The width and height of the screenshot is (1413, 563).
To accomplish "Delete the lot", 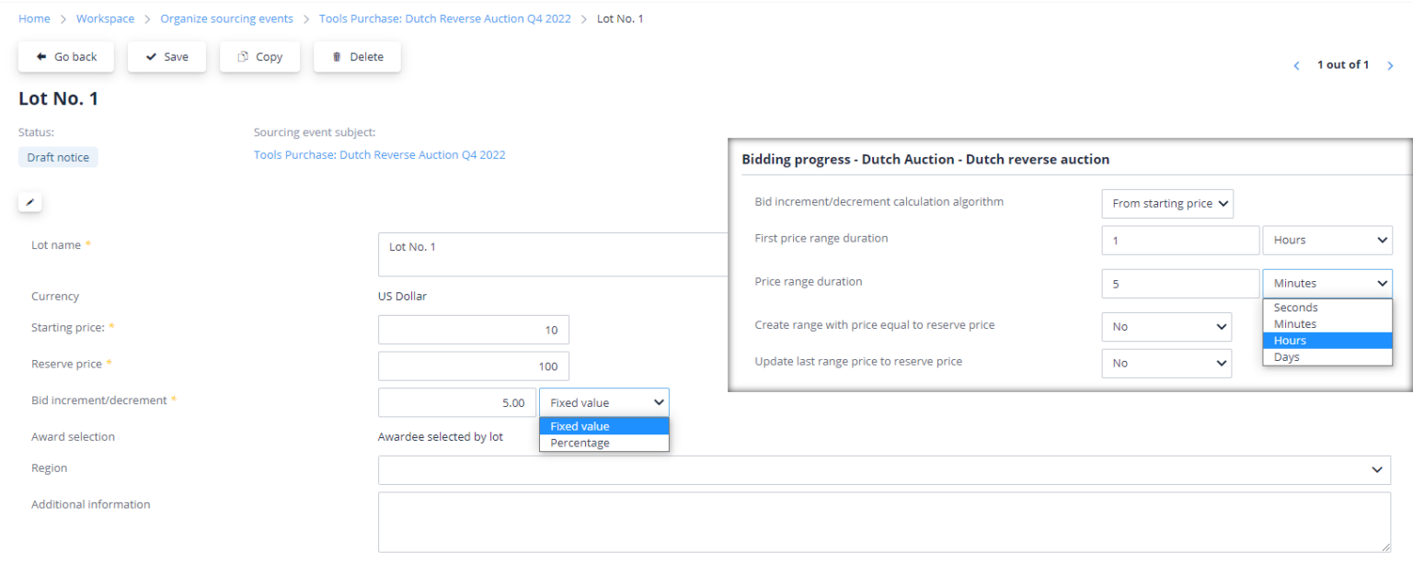I will 357,57.
